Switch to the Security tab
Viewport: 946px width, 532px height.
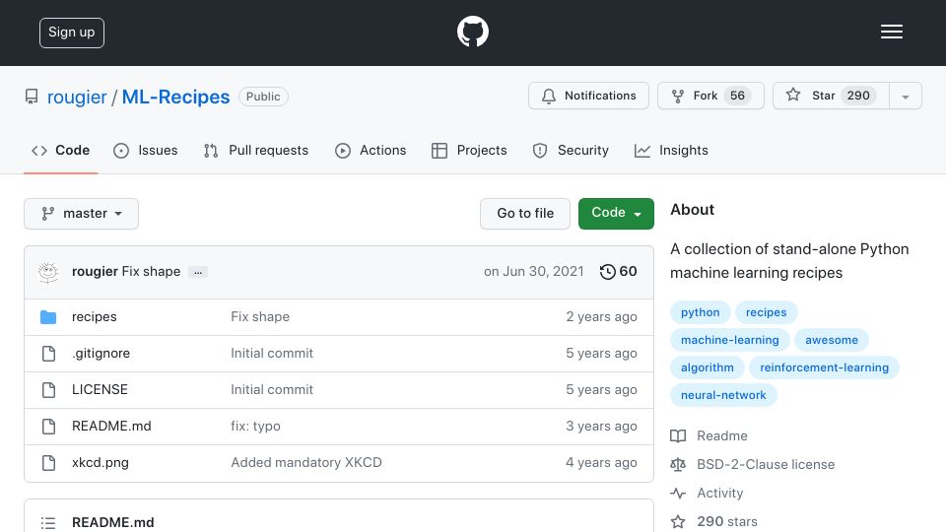pyautogui.click(x=571, y=150)
